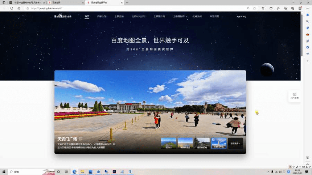Screen dimensions: 312x175
Task: Close the 百度地图全景平台 tab
Action: (x=122, y=3)
